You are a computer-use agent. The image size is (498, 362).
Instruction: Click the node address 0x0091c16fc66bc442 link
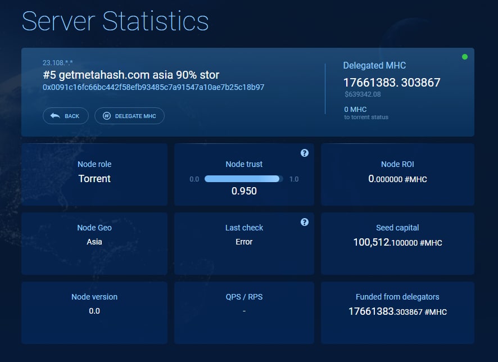(x=153, y=87)
